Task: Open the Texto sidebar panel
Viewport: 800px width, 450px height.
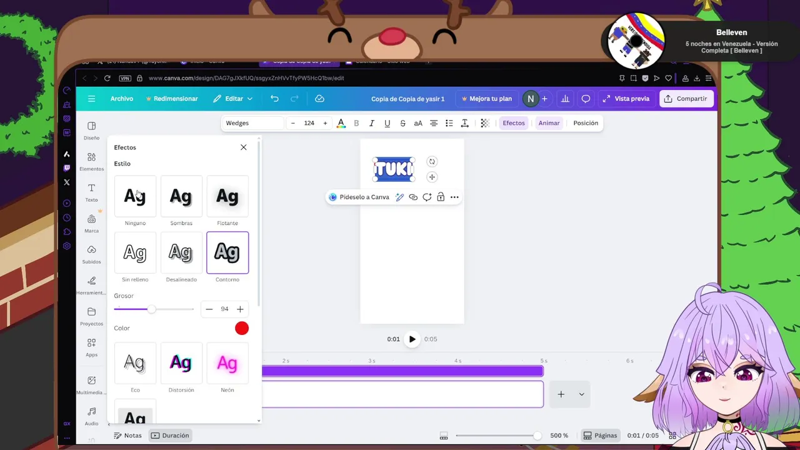Action: pyautogui.click(x=91, y=193)
